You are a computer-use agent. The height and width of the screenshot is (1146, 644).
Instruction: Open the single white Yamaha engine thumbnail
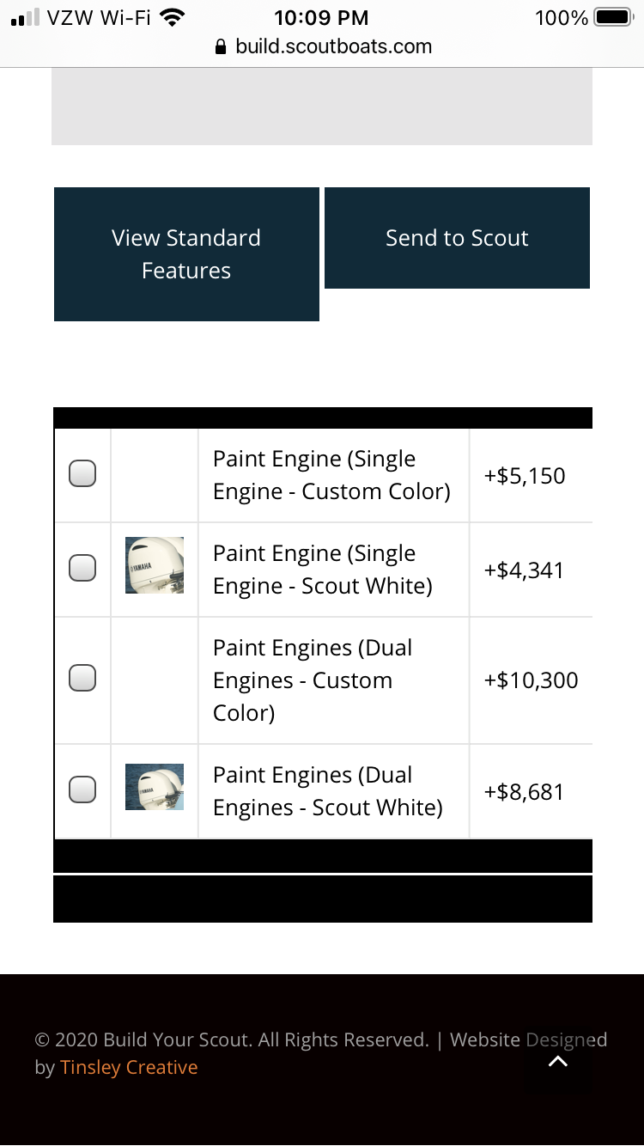(x=155, y=565)
